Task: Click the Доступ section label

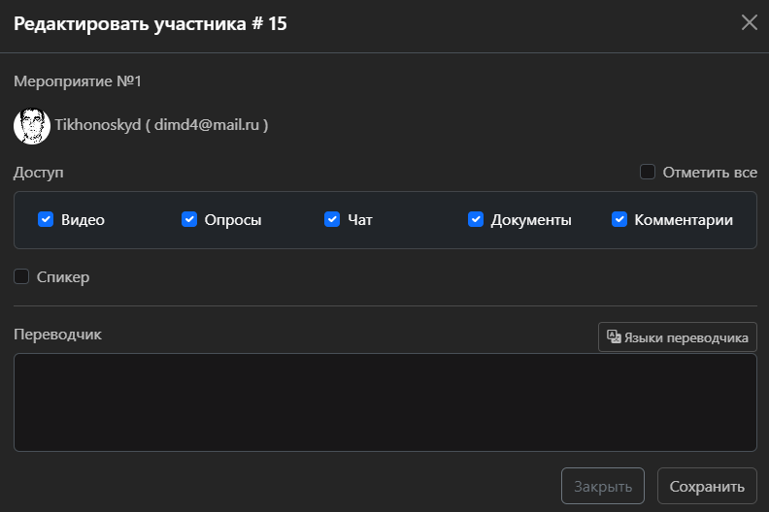Action: tap(39, 173)
